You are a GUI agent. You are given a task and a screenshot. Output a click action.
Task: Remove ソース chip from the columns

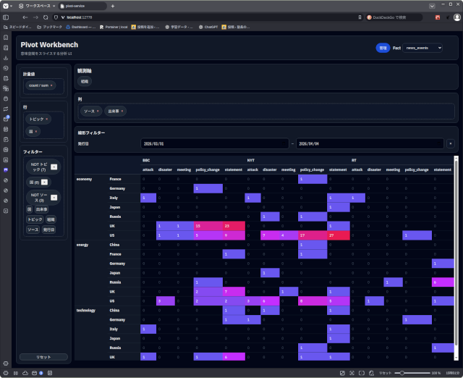(98, 112)
